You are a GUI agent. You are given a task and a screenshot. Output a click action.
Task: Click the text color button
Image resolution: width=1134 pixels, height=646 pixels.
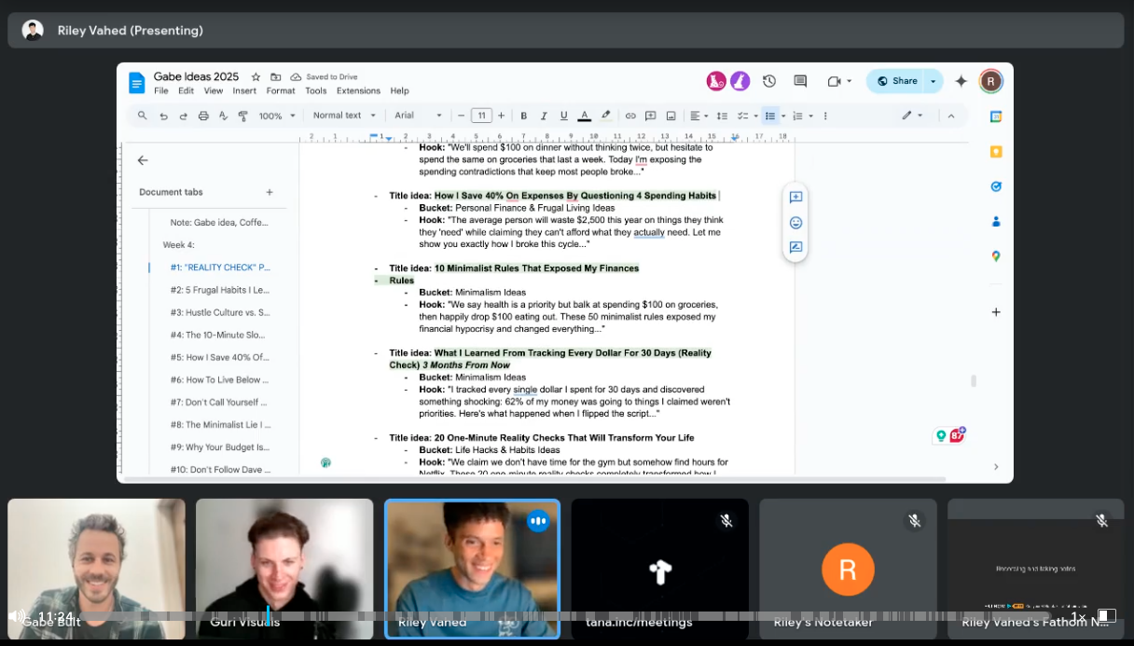585,116
